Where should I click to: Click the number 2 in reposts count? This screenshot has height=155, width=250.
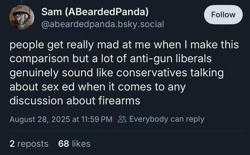coord(12,144)
